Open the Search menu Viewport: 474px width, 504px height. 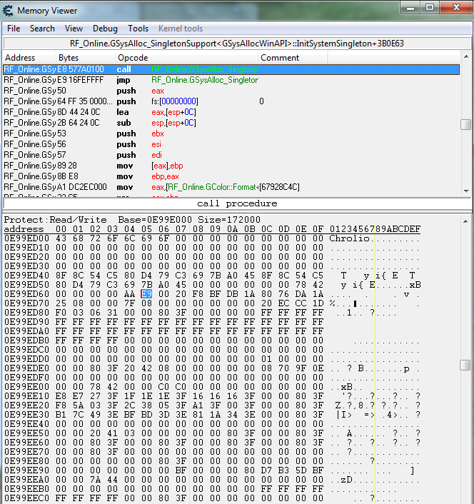point(42,29)
